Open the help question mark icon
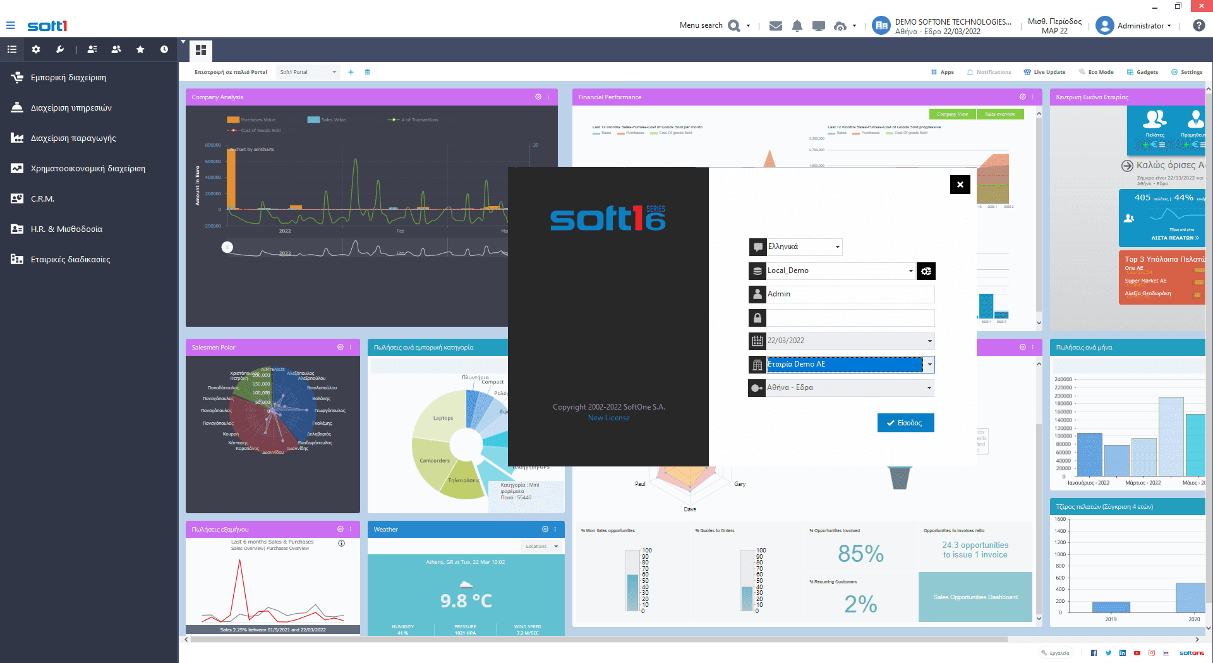 point(1198,25)
